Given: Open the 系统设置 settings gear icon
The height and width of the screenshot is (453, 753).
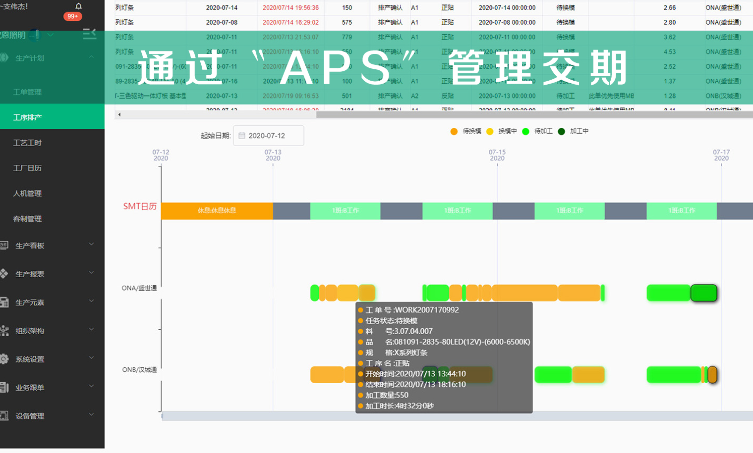Looking at the screenshot, I should click(5, 357).
